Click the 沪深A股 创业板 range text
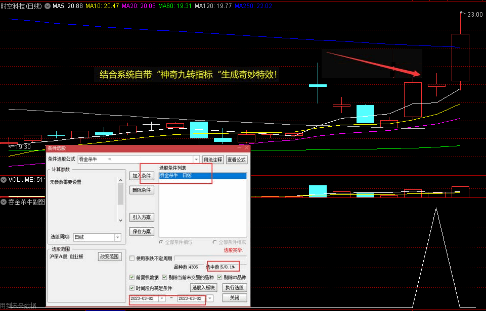The width and height of the screenshot is (486, 311). pos(66,256)
